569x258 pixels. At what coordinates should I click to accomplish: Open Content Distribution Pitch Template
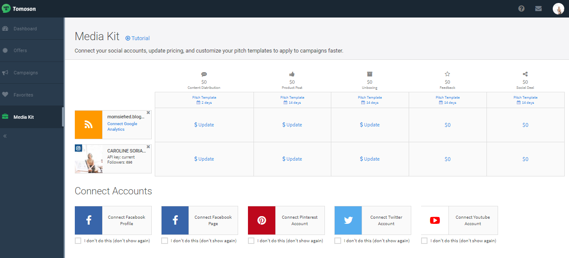[204, 97]
